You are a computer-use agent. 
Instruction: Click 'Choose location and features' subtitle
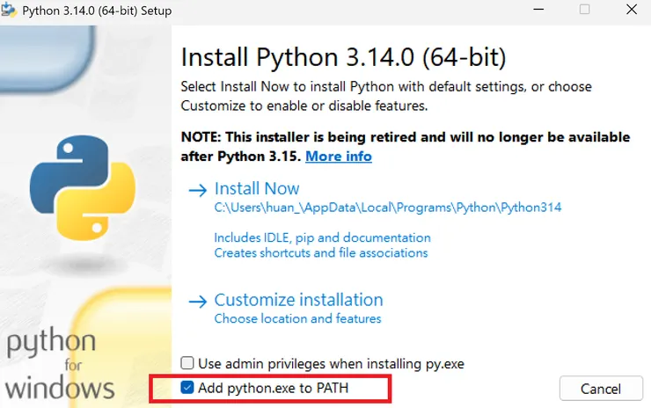(x=298, y=318)
